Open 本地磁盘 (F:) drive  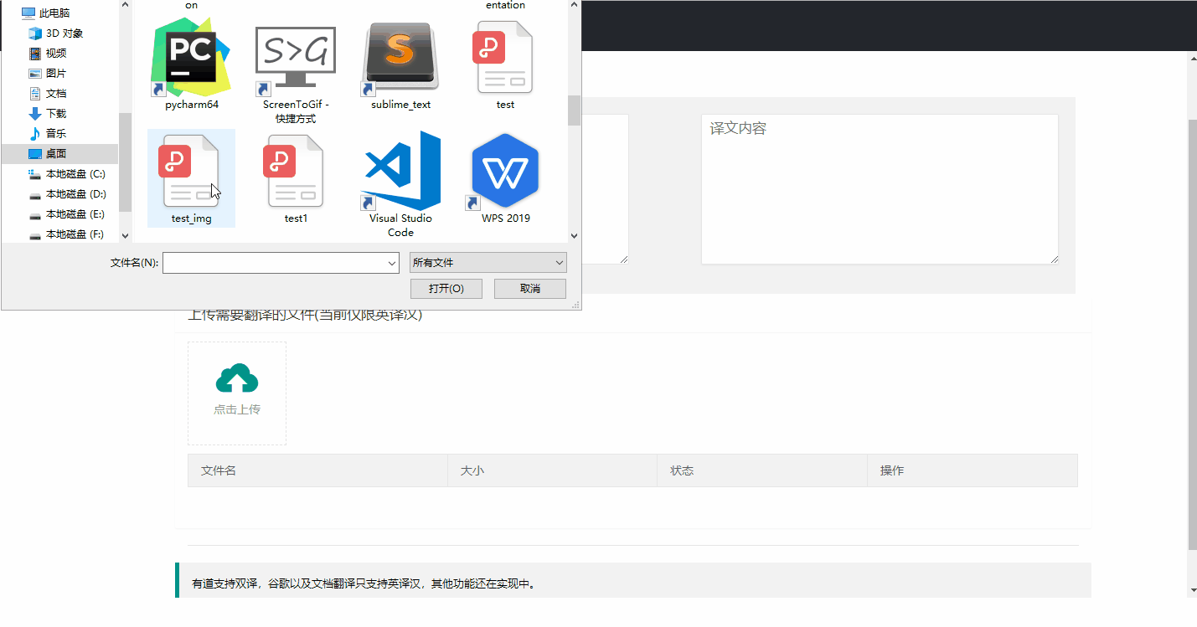tap(67, 234)
